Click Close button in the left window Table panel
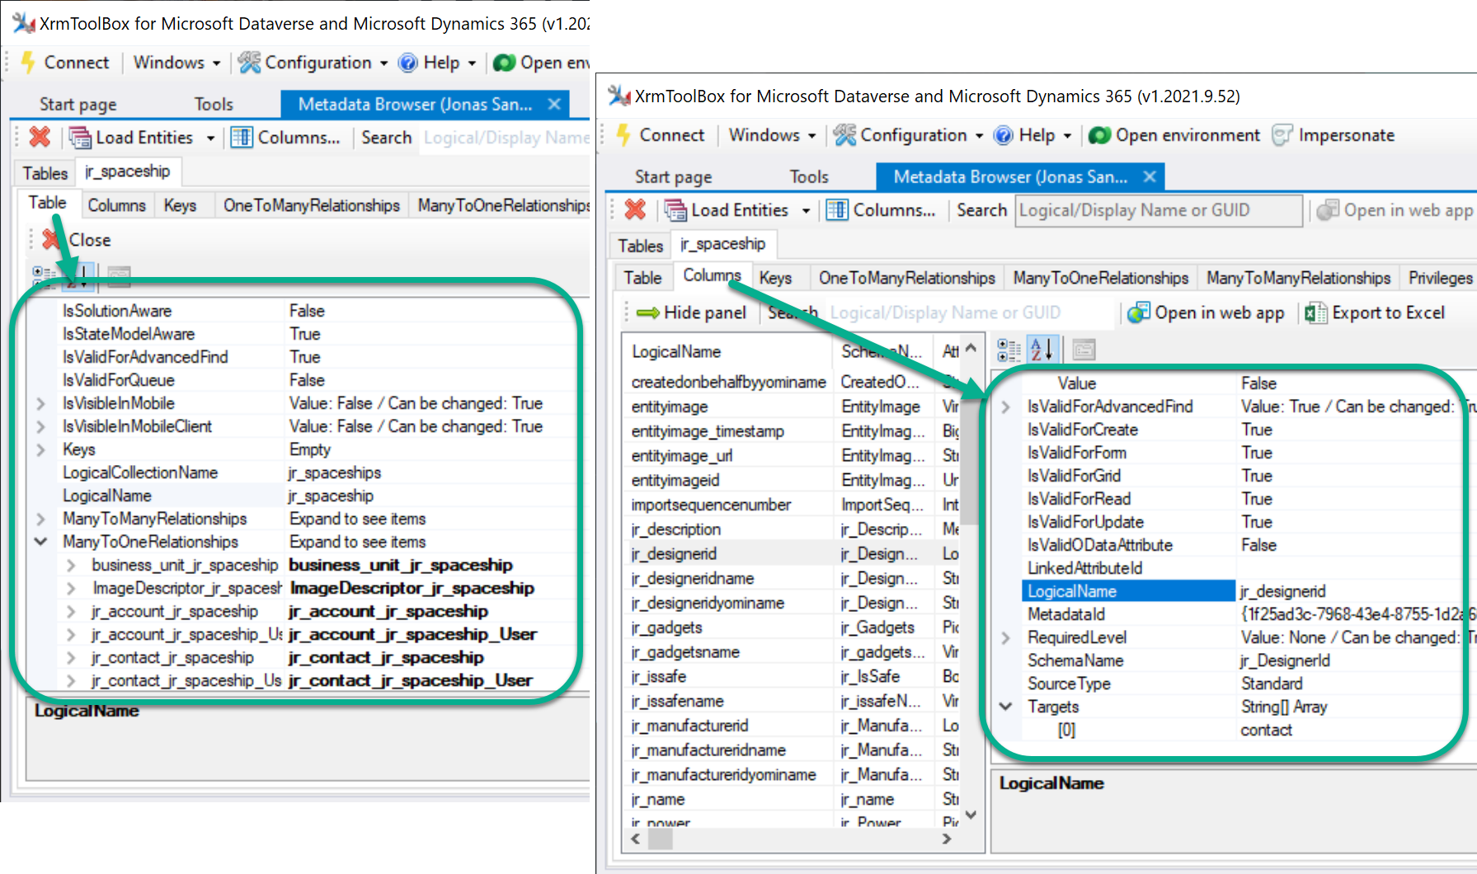The height and width of the screenshot is (874, 1477). 77,240
